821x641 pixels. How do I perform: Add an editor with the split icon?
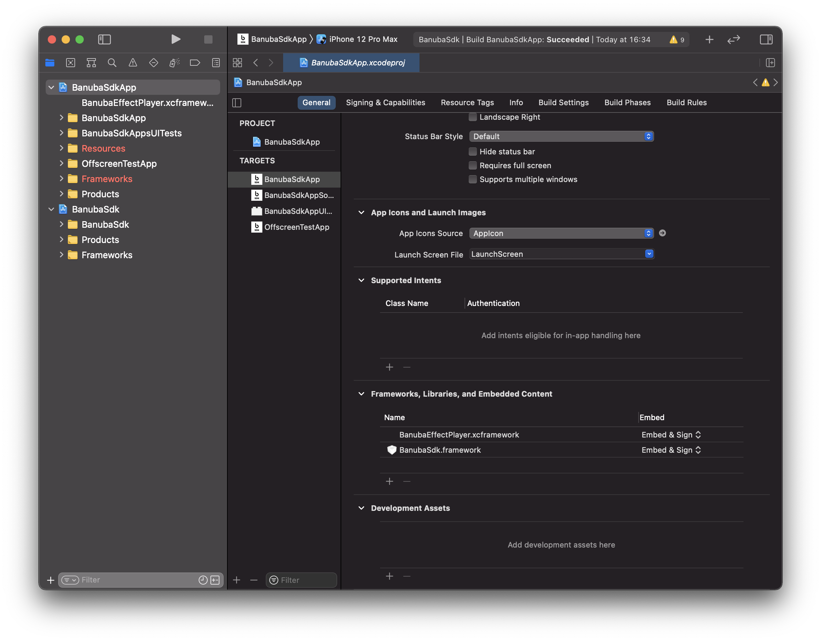pos(770,63)
